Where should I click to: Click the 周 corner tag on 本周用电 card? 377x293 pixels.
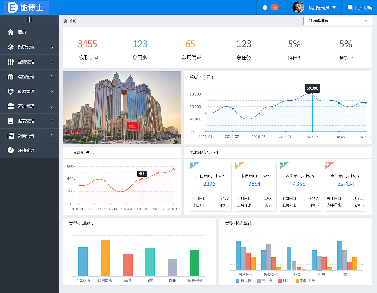pos(283,164)
